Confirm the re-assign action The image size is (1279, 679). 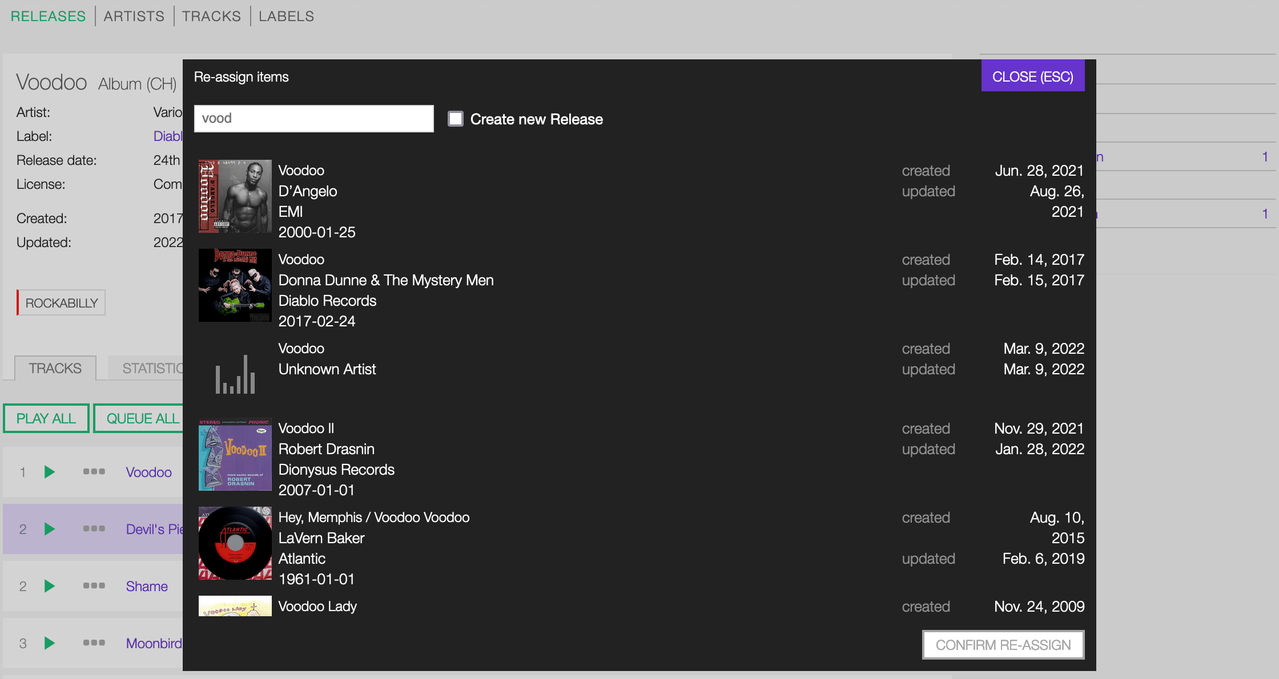[1003, 645]
